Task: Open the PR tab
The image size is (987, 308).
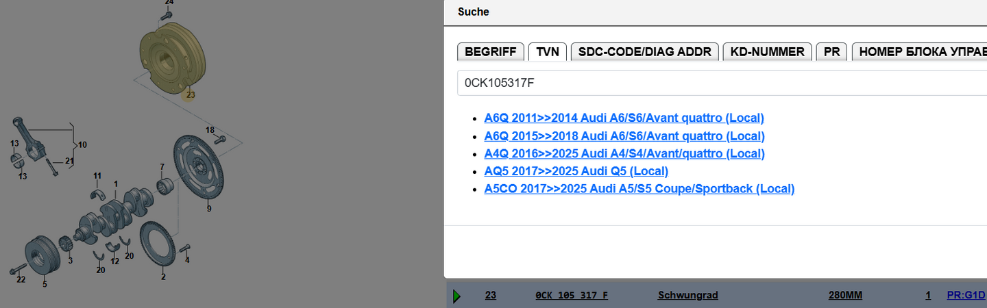Action: click(831, 52)
